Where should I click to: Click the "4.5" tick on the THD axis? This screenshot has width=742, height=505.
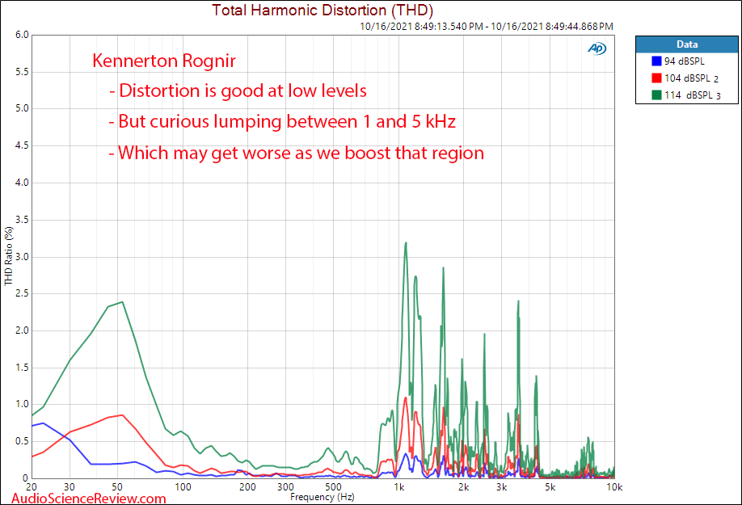tap(23, 145)
